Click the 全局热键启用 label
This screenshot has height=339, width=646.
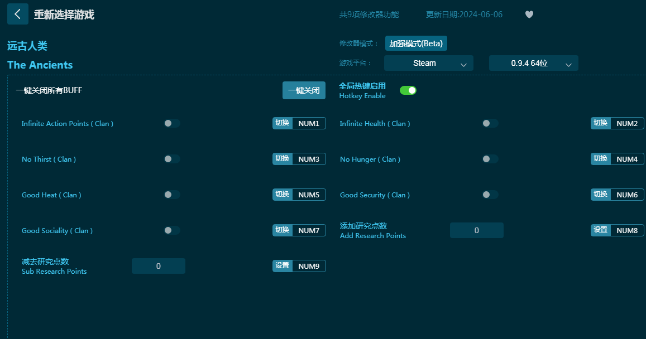(x=362, y=85)
